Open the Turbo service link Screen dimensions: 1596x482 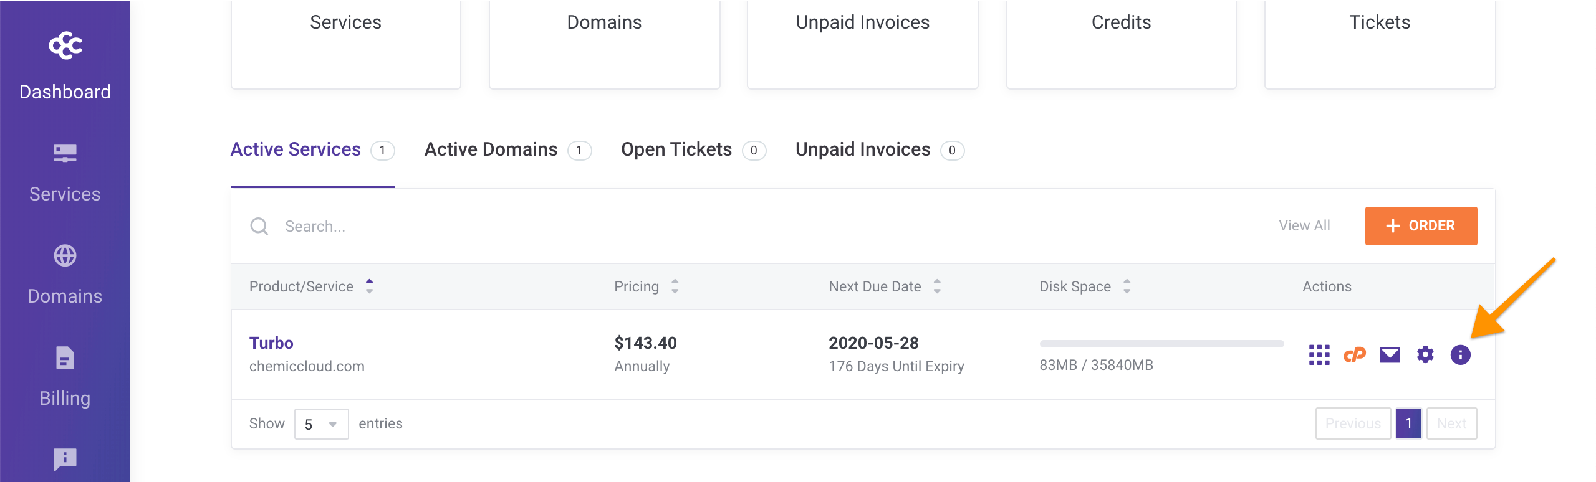point(271,343)
